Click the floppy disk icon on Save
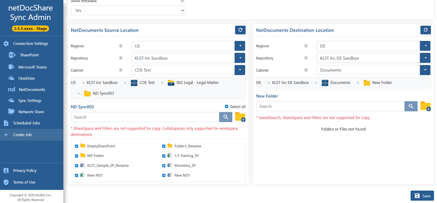The width and height of the screenshot is (437, 203). [x=417, y=196]
